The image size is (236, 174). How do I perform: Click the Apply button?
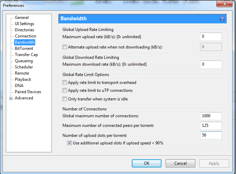[x=214, y=163]
